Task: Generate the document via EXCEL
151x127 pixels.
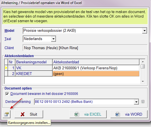Action: click(88, 114)
